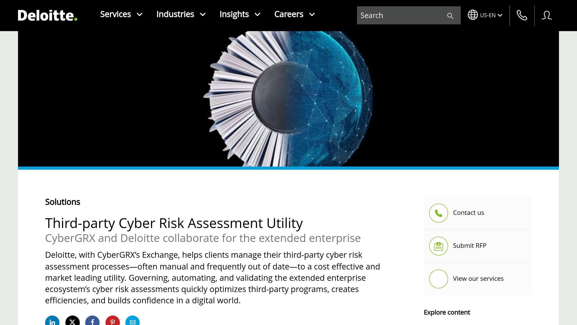Open the user profile icon
Screen dimensions: 577x325
(547, 15)
